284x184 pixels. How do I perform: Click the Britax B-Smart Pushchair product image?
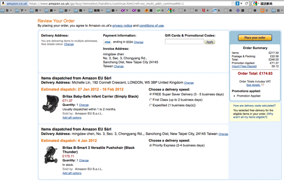[x=51, y=155]
